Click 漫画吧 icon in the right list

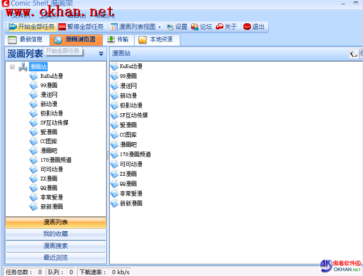[114, 145]
